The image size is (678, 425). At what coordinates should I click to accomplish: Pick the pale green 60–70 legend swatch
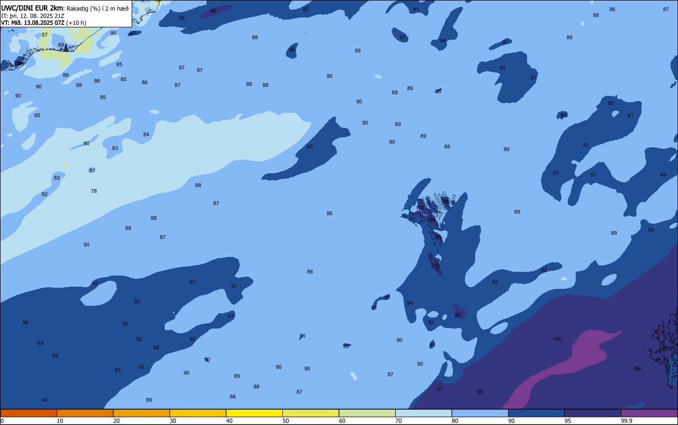[x=367, y=413]
